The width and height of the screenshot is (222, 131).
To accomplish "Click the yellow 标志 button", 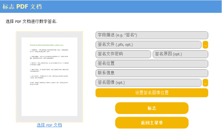I will [151, 108].
